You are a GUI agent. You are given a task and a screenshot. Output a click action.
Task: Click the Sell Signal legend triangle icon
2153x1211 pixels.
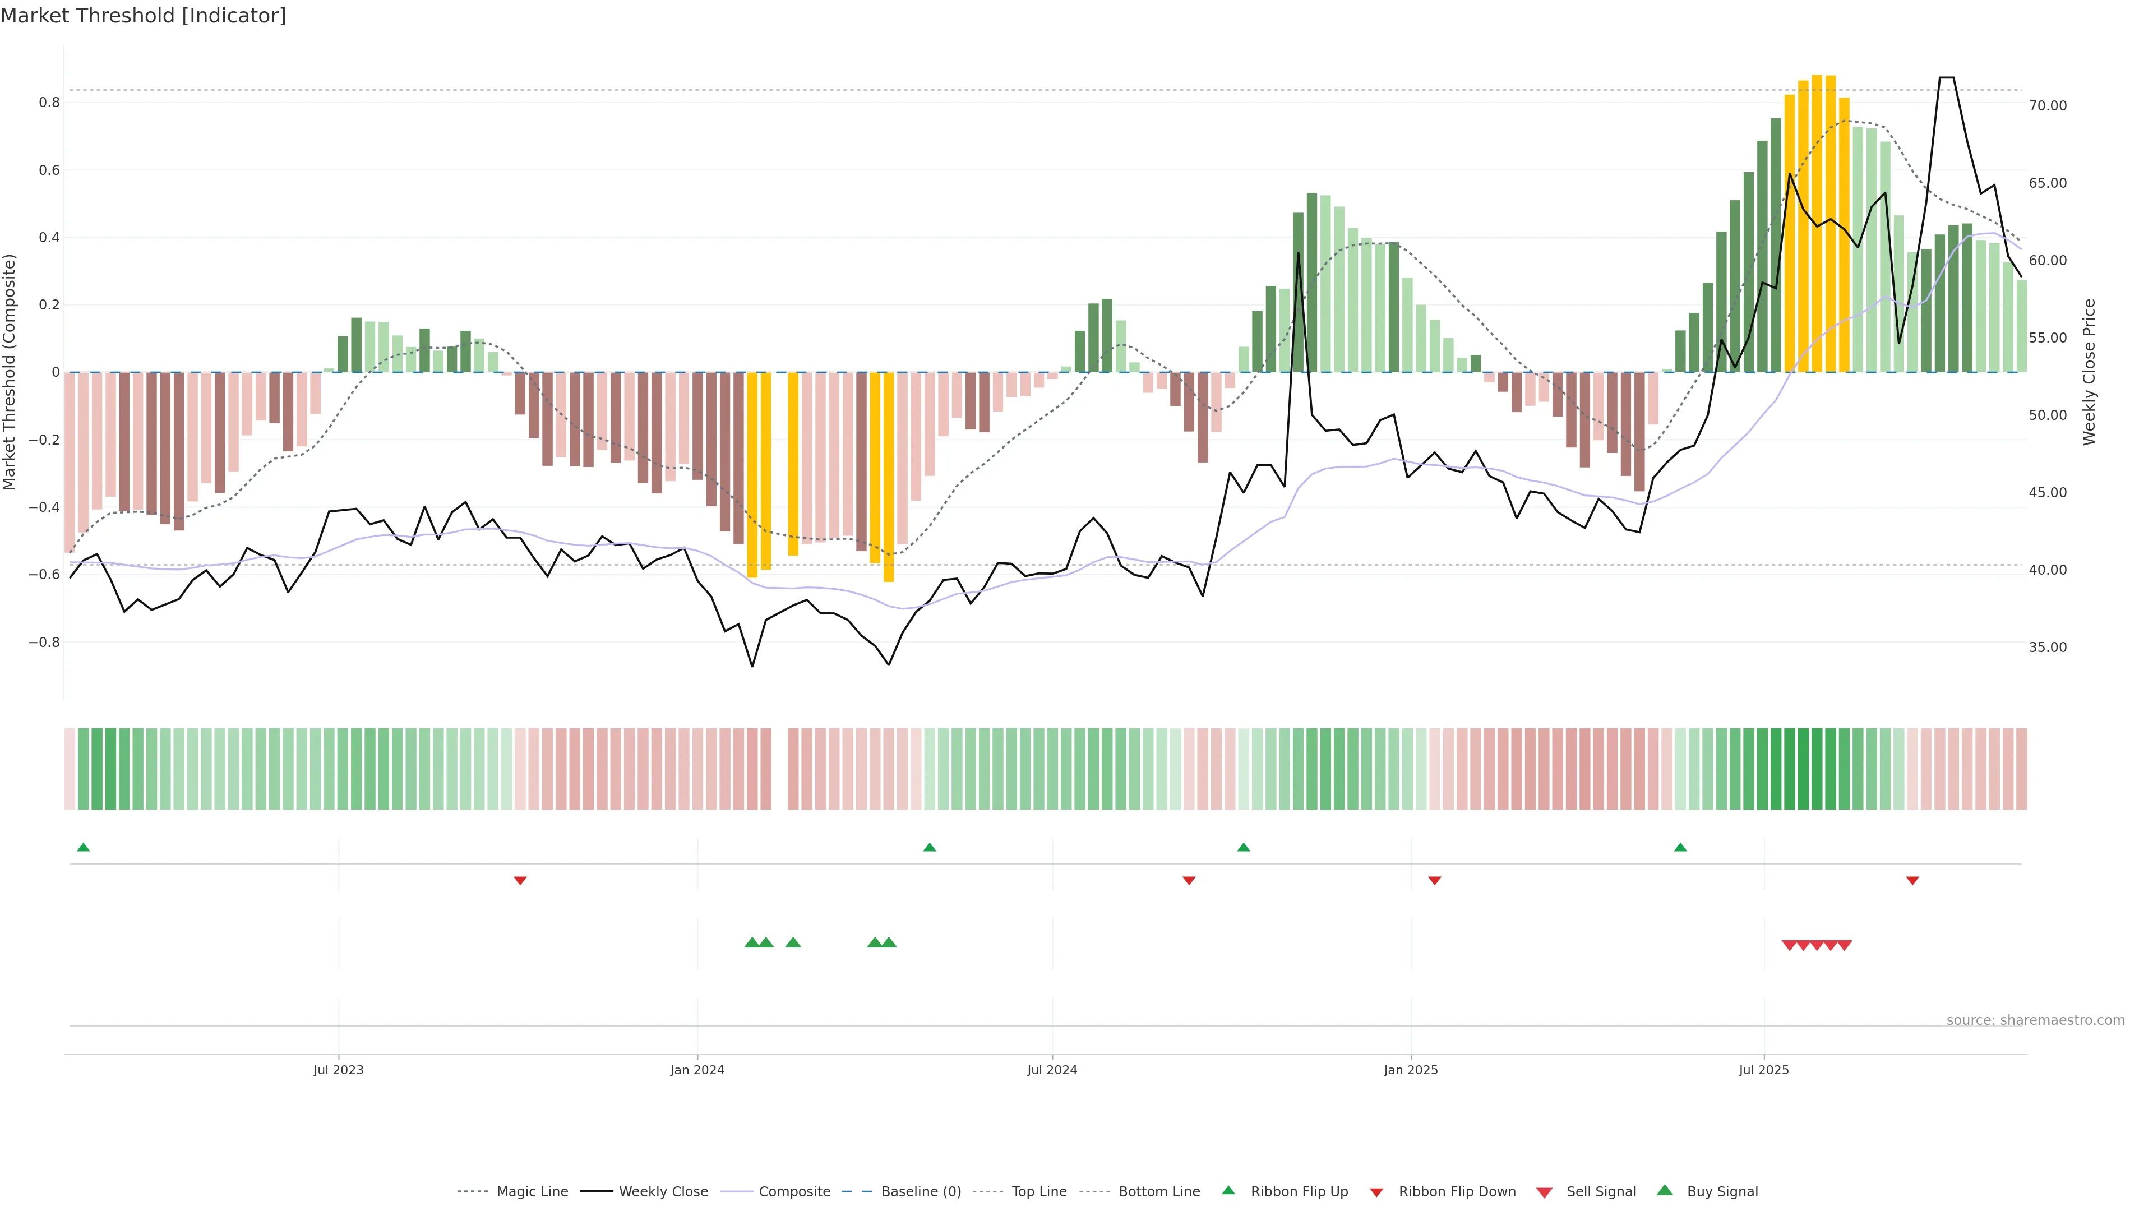[1544, 1192]
